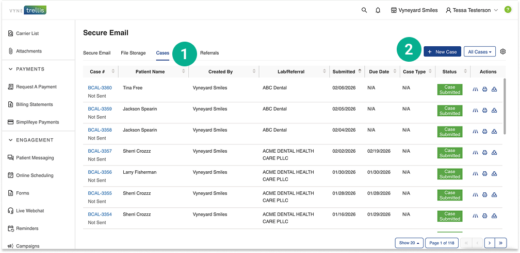
Task: Open the notifications bell
Action: (378, 10)
